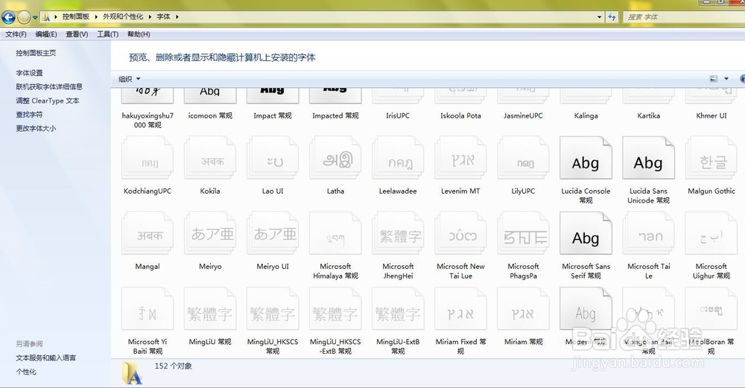Open the view options dropdown arrow

click(x=726, y=79)
